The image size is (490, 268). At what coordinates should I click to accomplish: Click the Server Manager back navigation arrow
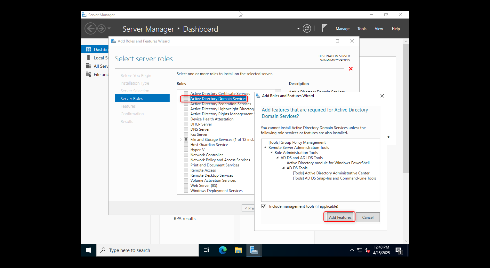click(x=91, y=29)
